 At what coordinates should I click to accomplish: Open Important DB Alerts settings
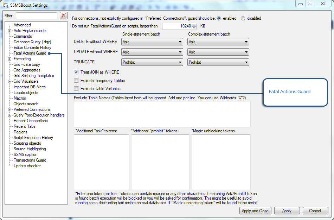[30, 87]
